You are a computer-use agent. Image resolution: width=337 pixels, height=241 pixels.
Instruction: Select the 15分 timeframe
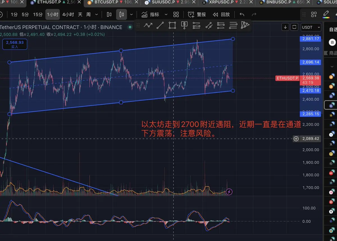point(38,14)
